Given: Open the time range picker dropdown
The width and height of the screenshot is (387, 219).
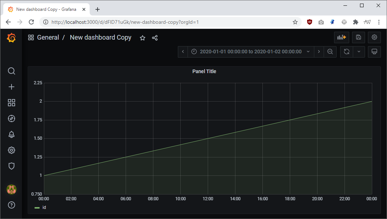Looking at the screenshot, I should point(251,52).
